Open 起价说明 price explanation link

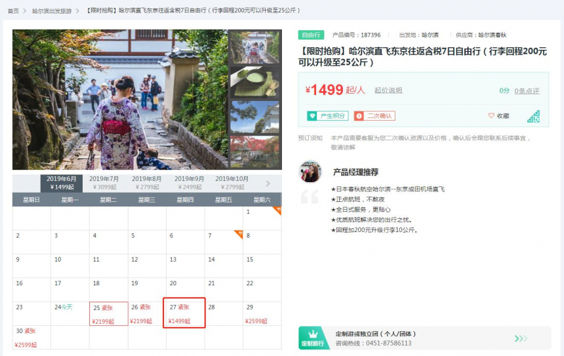(388, 90)
